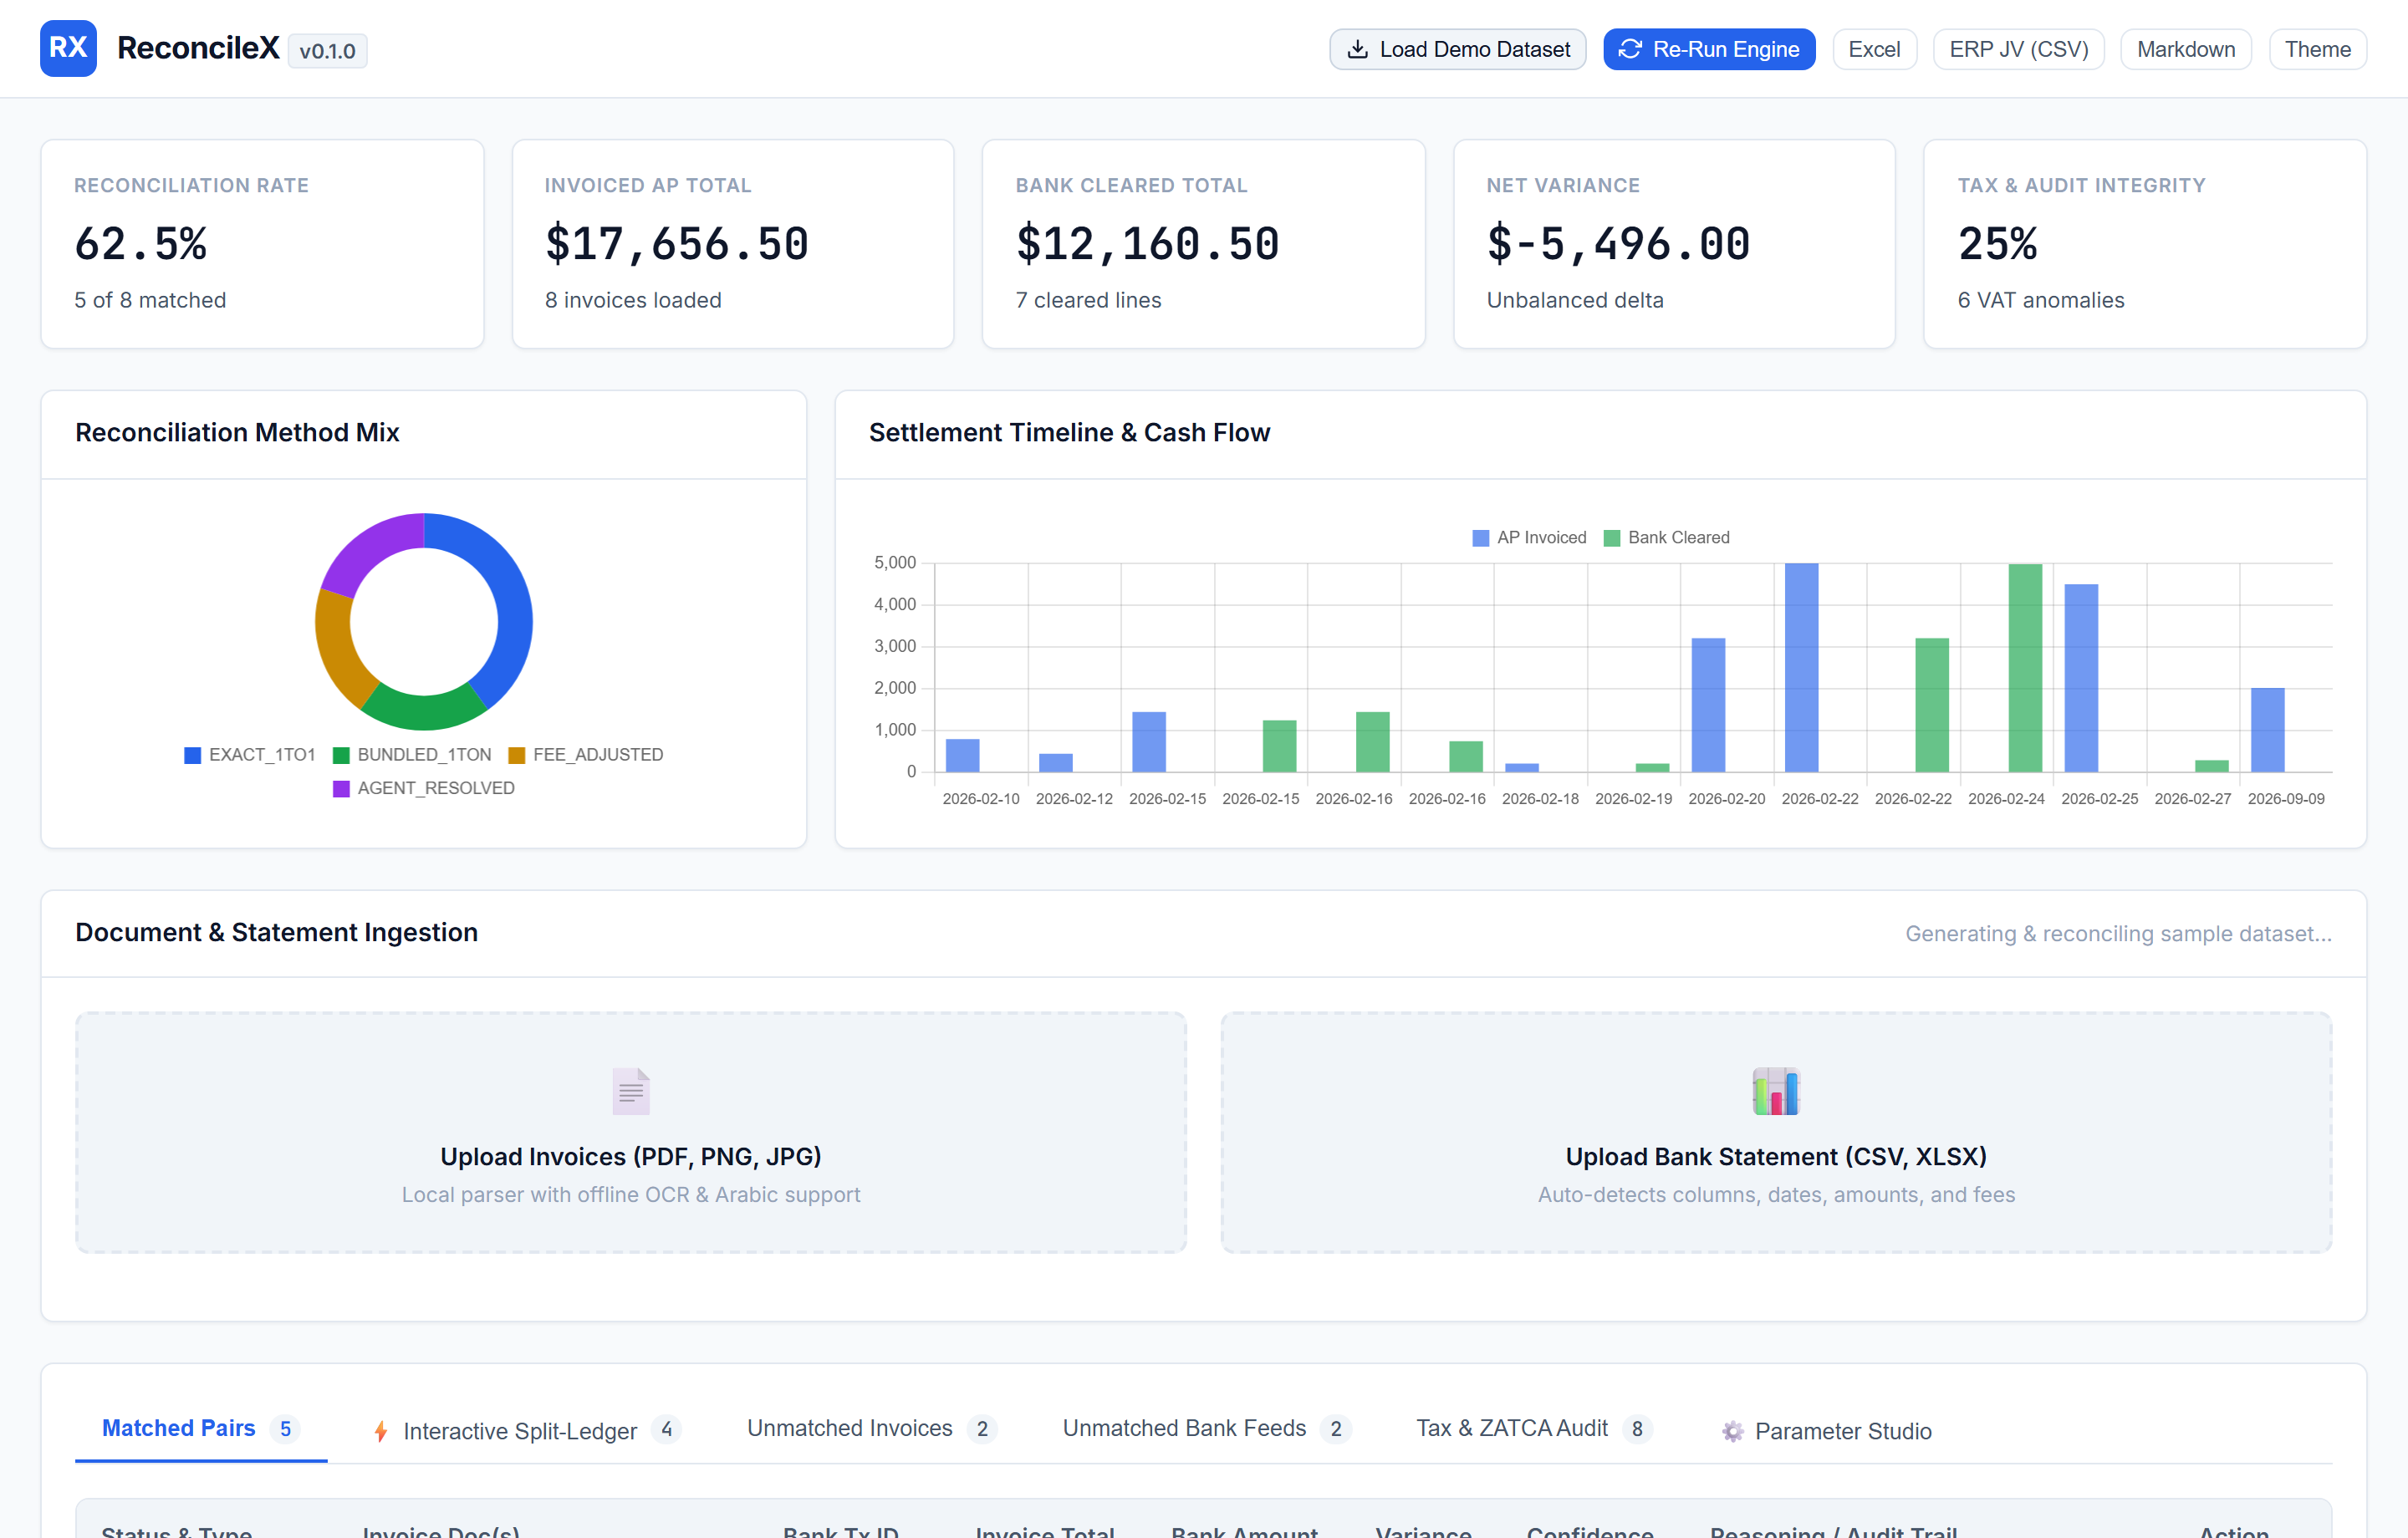Toggle EXACT_1TO1 legend swatch
The height and width of the screenshot is (1538, 2408).
coord(193,755)
